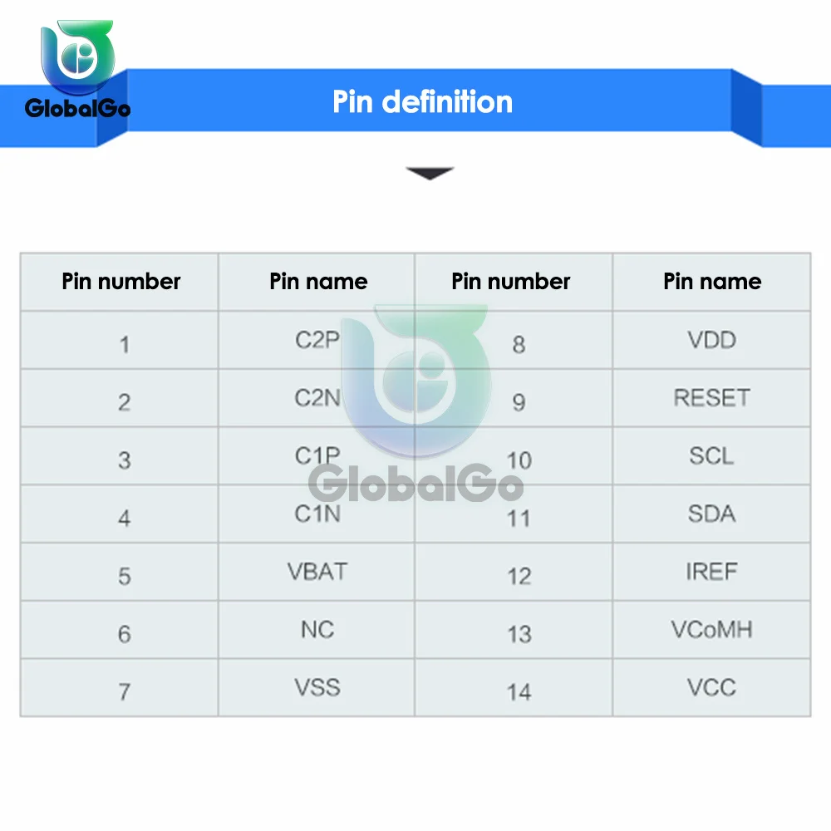Click the VBAT pin name cell

(x=317, y=572)
